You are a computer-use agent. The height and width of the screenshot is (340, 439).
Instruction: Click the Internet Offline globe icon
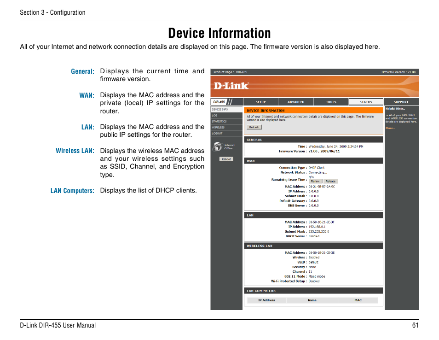[217, 147]
